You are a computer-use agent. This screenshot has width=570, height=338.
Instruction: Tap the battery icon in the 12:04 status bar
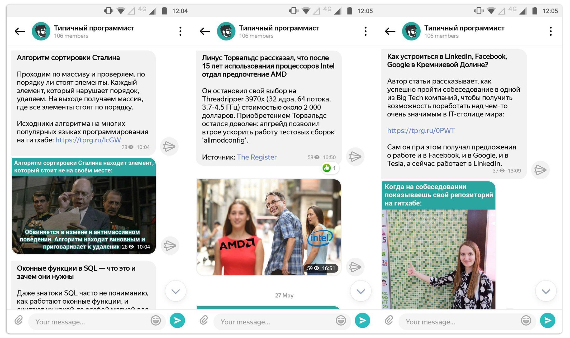click(164, 11)
